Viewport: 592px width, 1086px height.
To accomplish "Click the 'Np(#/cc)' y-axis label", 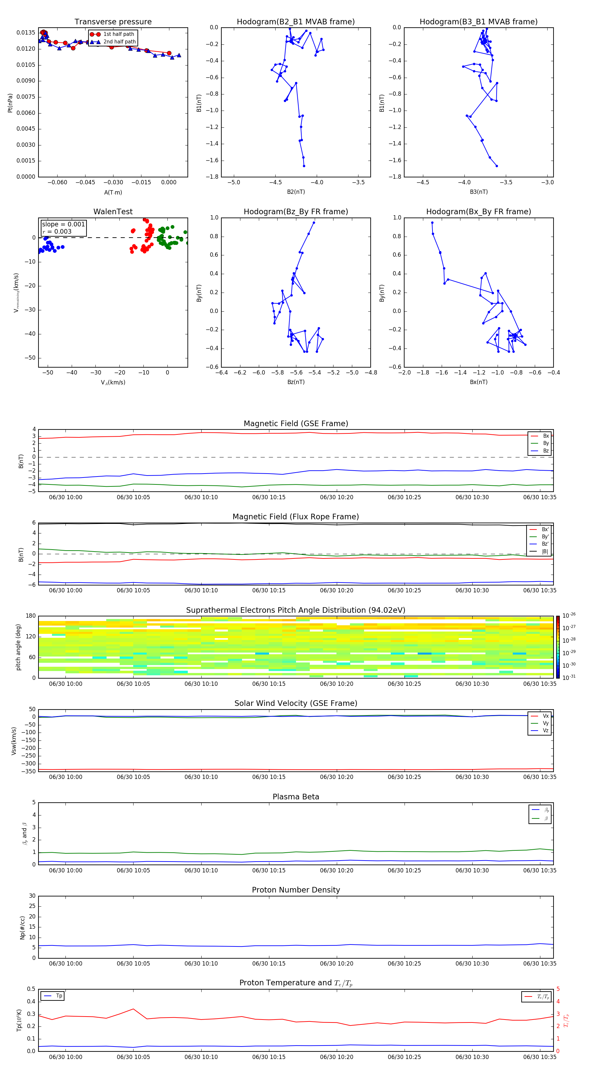I will click(22, 927).
